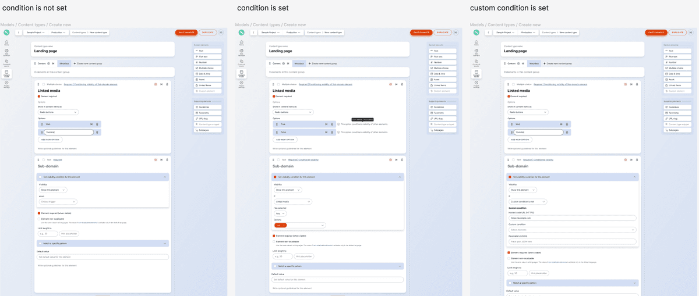The image size is (699, 296).
Task: Delete the 'True' option in middle mockup
Action: pyautogui.click(x=332, y=124)
